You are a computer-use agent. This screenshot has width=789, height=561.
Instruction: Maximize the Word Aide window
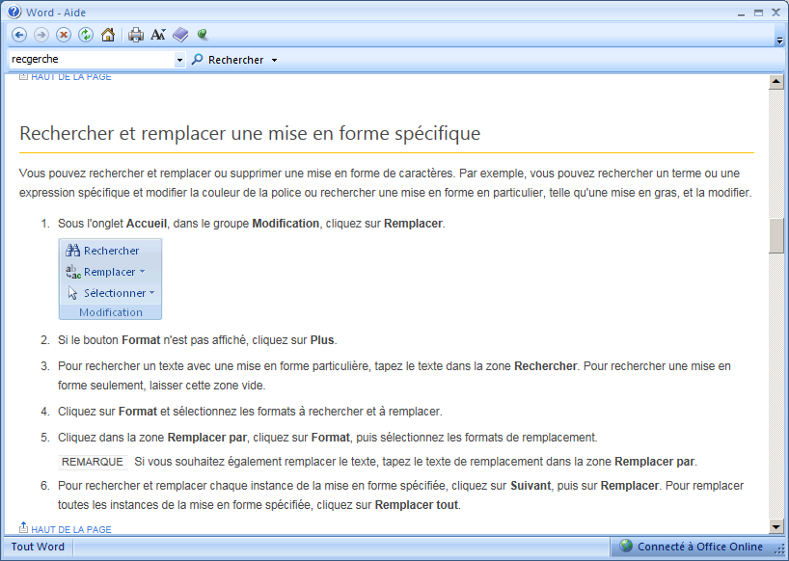click(758, 13)
